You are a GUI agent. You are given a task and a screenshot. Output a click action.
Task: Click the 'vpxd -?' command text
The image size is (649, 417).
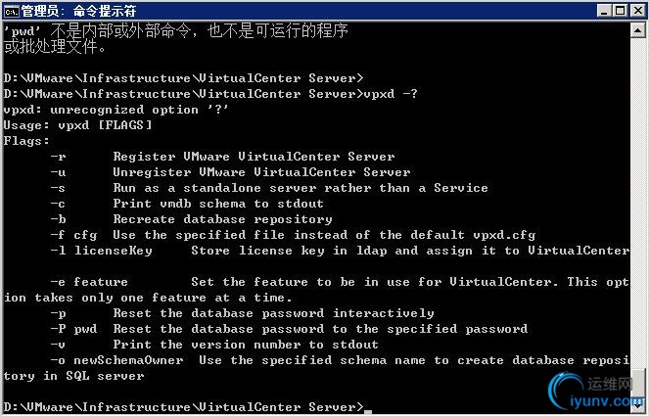(391, 94)
